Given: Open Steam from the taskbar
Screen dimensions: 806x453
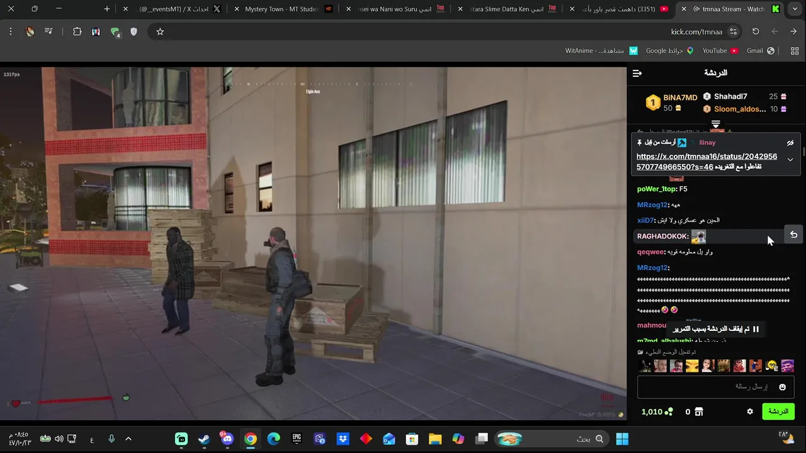Looking at the screenshot, I should tap(204, 439).
